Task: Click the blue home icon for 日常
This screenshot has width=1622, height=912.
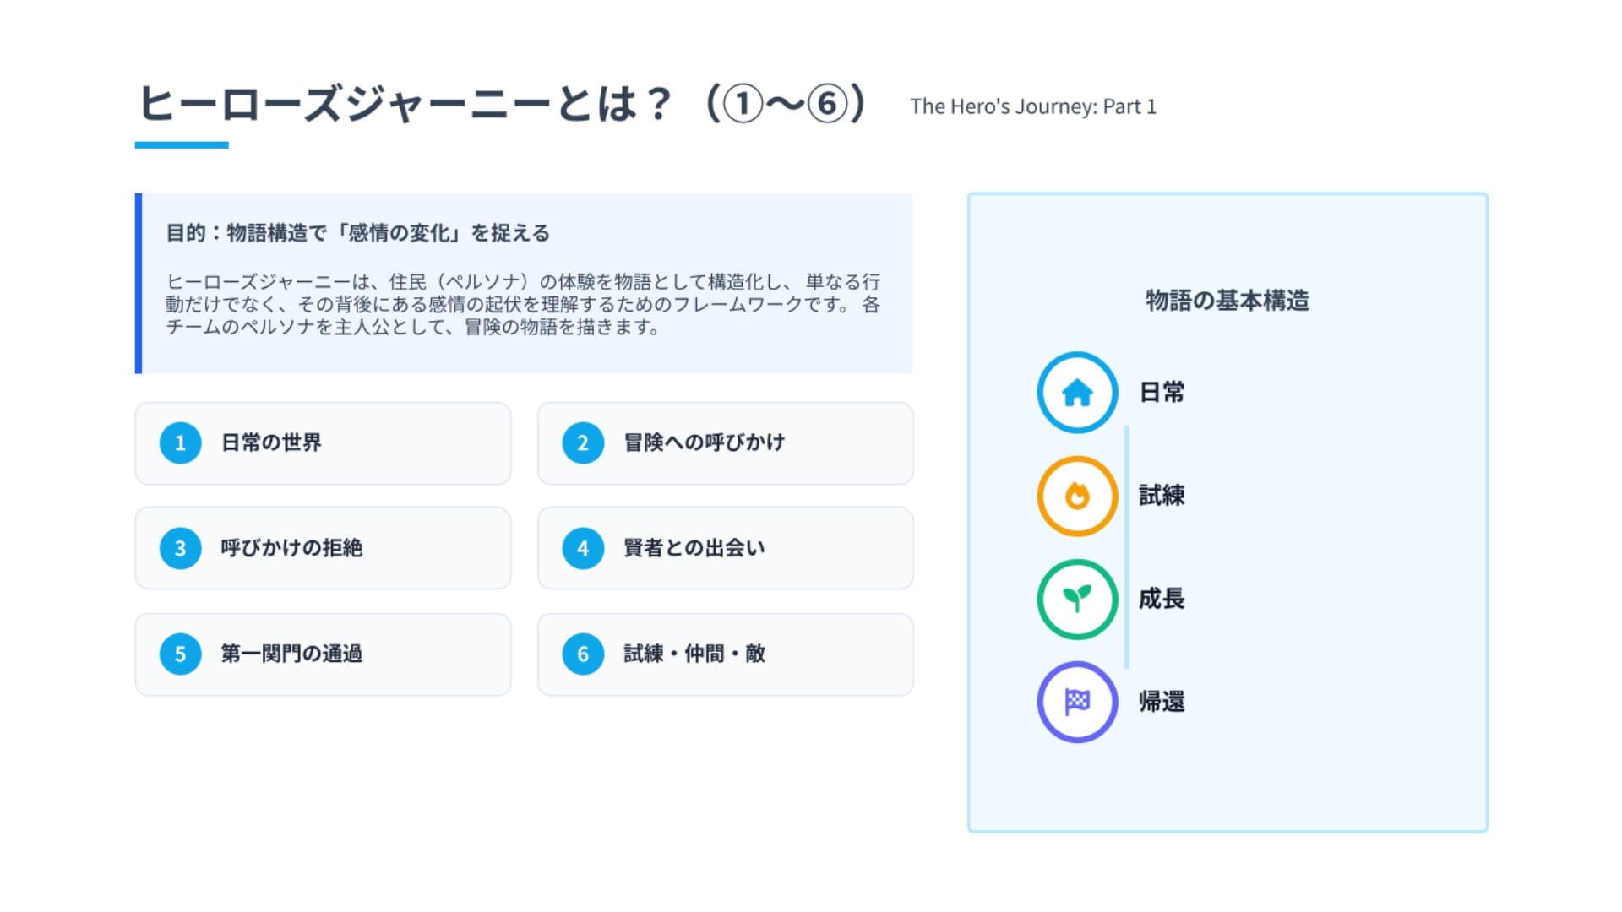Action: [1077, 393]
